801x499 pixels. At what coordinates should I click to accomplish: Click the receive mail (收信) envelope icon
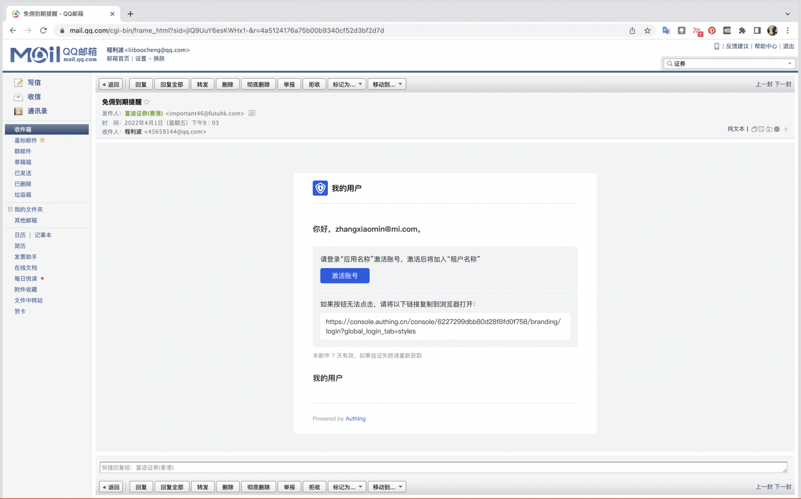[x=19, y=97]
